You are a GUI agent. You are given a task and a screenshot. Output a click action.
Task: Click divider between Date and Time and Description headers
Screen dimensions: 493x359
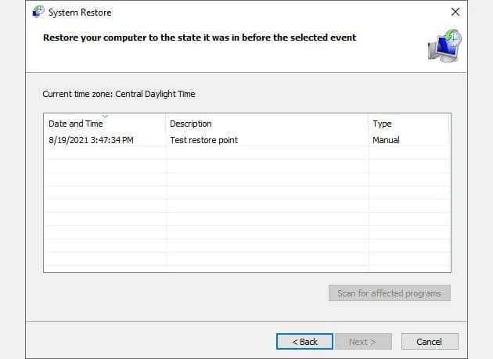click(166, 124)
